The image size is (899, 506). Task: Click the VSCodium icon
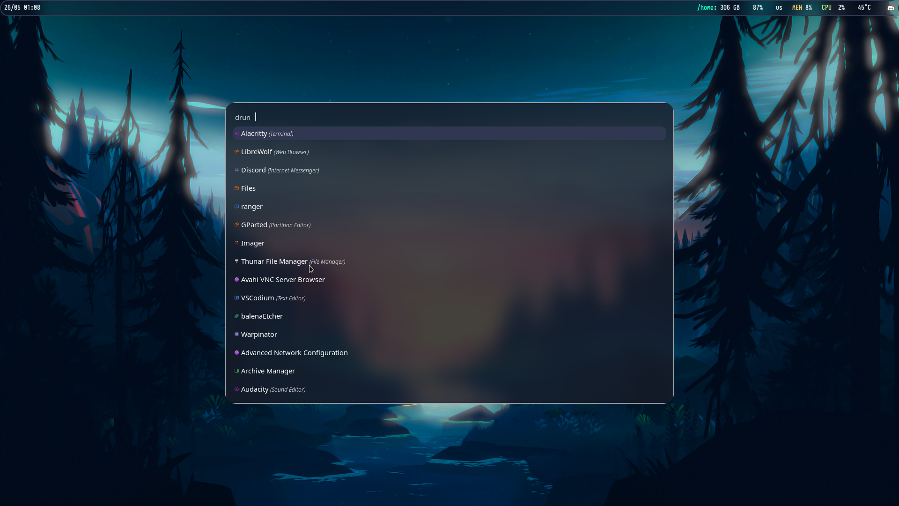point(236,298)
